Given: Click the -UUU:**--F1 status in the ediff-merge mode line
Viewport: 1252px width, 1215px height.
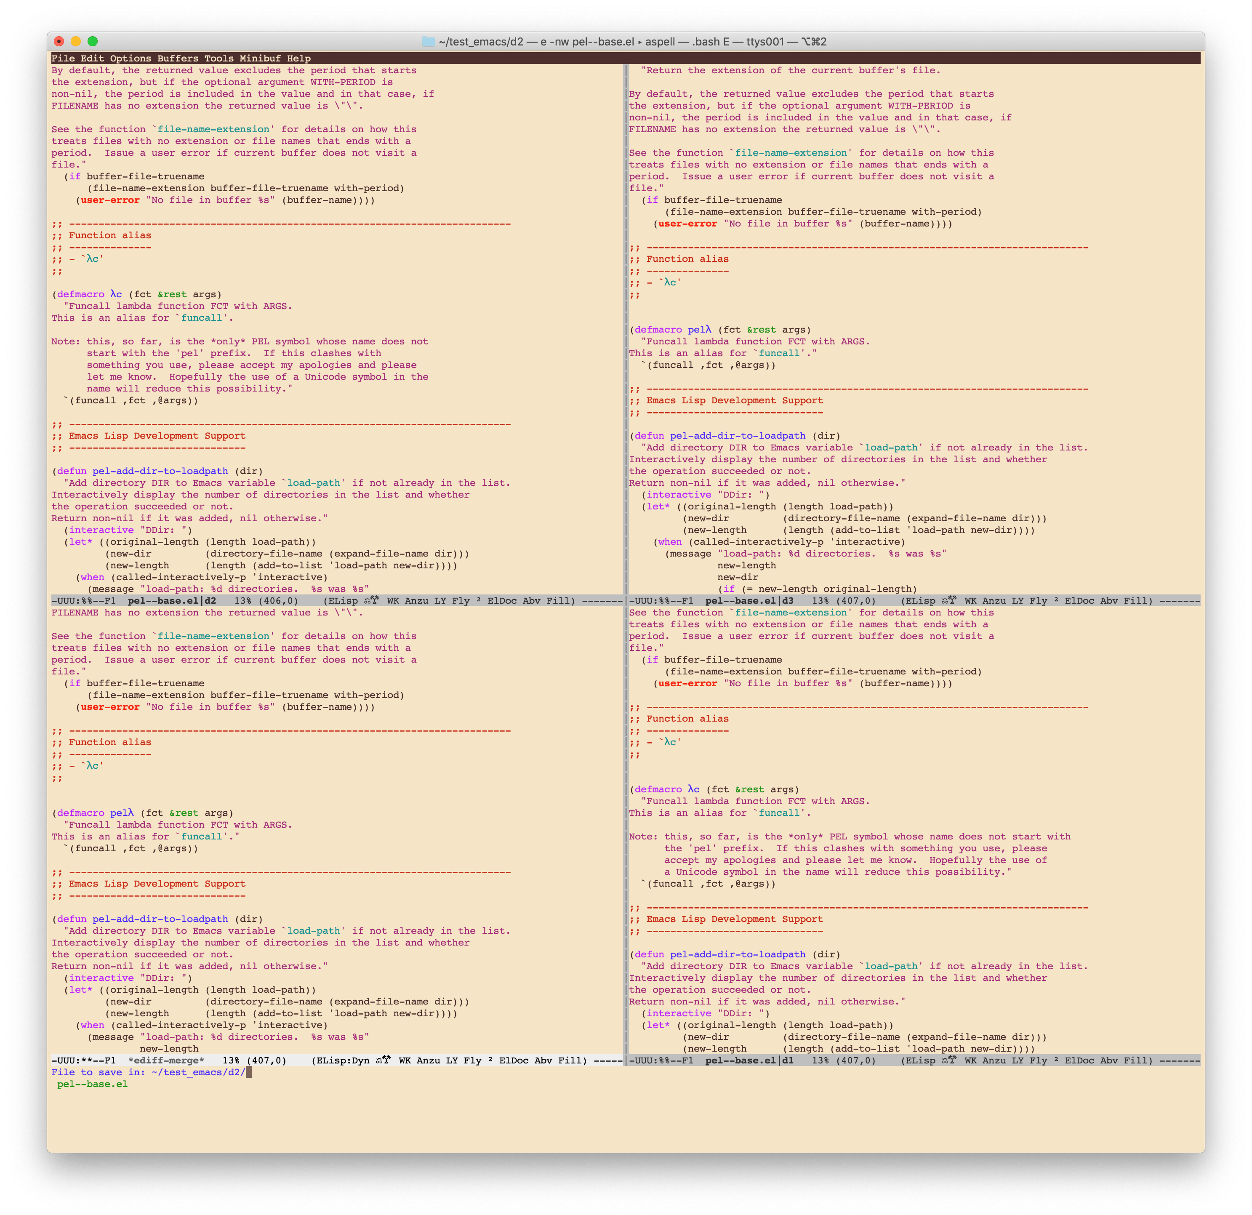Looking at the screenshot, I should click(x=84, y=1060).
